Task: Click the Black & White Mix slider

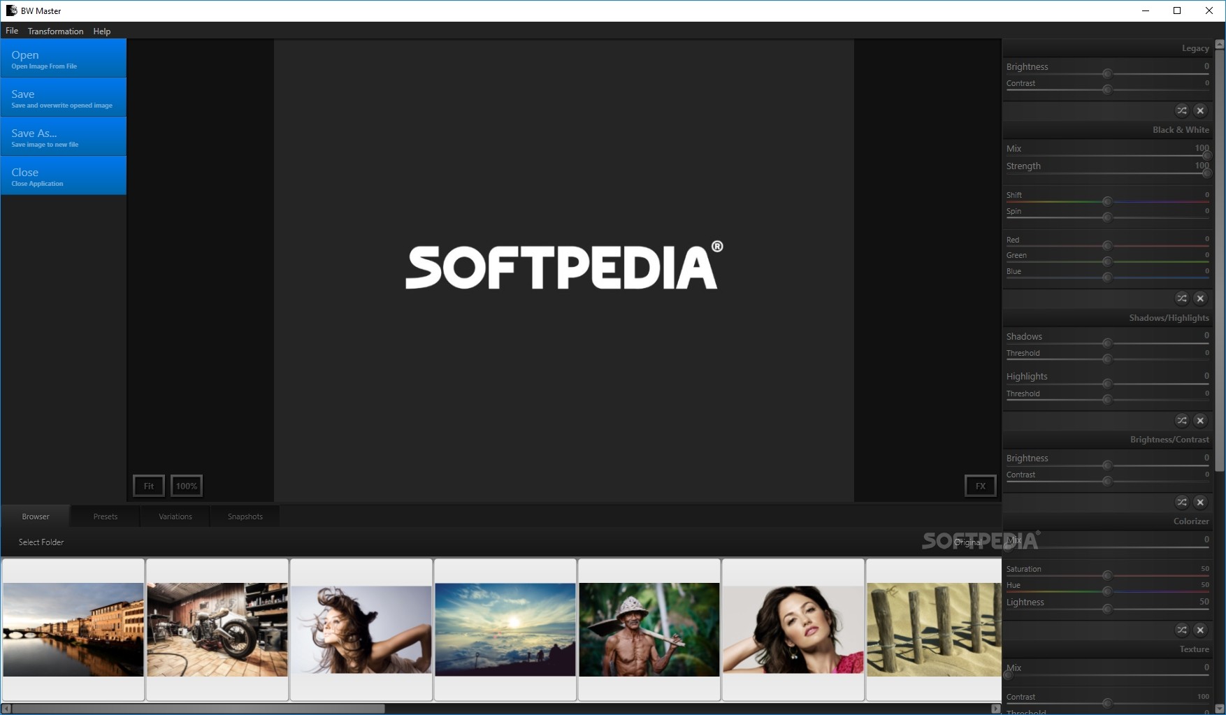Action: (1107, 155)
